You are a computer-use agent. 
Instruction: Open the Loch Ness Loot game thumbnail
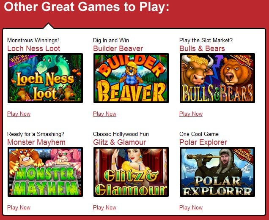(x=45, y=78)
